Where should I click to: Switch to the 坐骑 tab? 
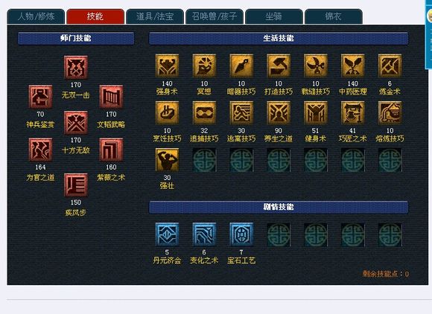[x=274, y=16]
